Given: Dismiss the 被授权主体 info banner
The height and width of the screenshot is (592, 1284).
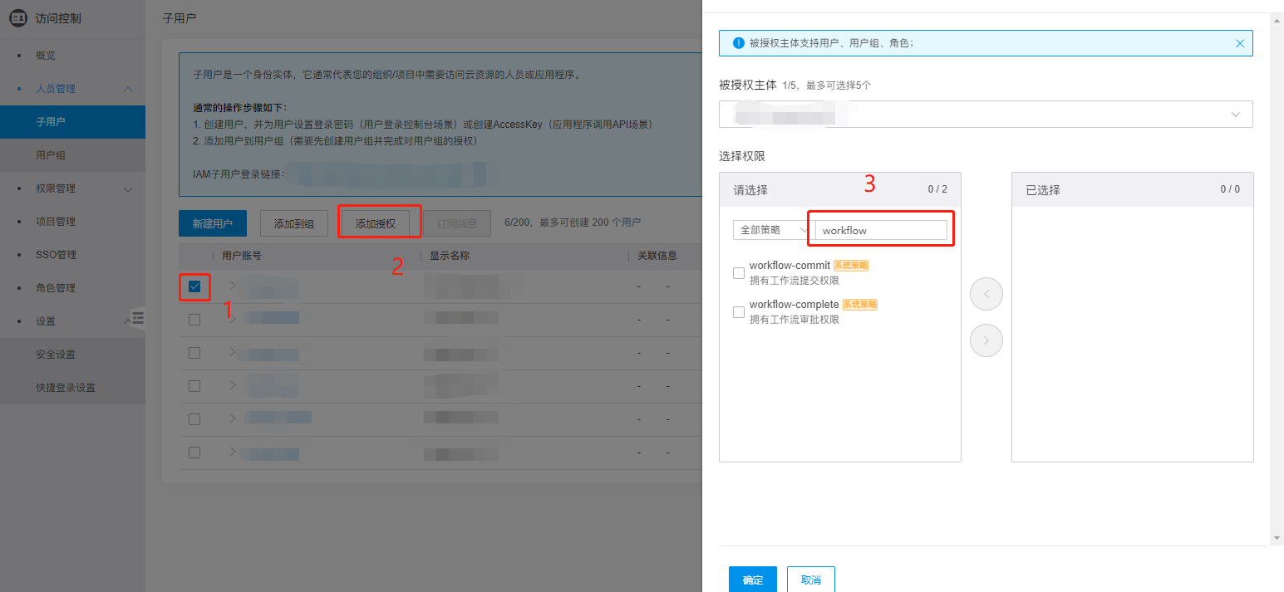Looking at the screenshot, I should coord(1240,43).
